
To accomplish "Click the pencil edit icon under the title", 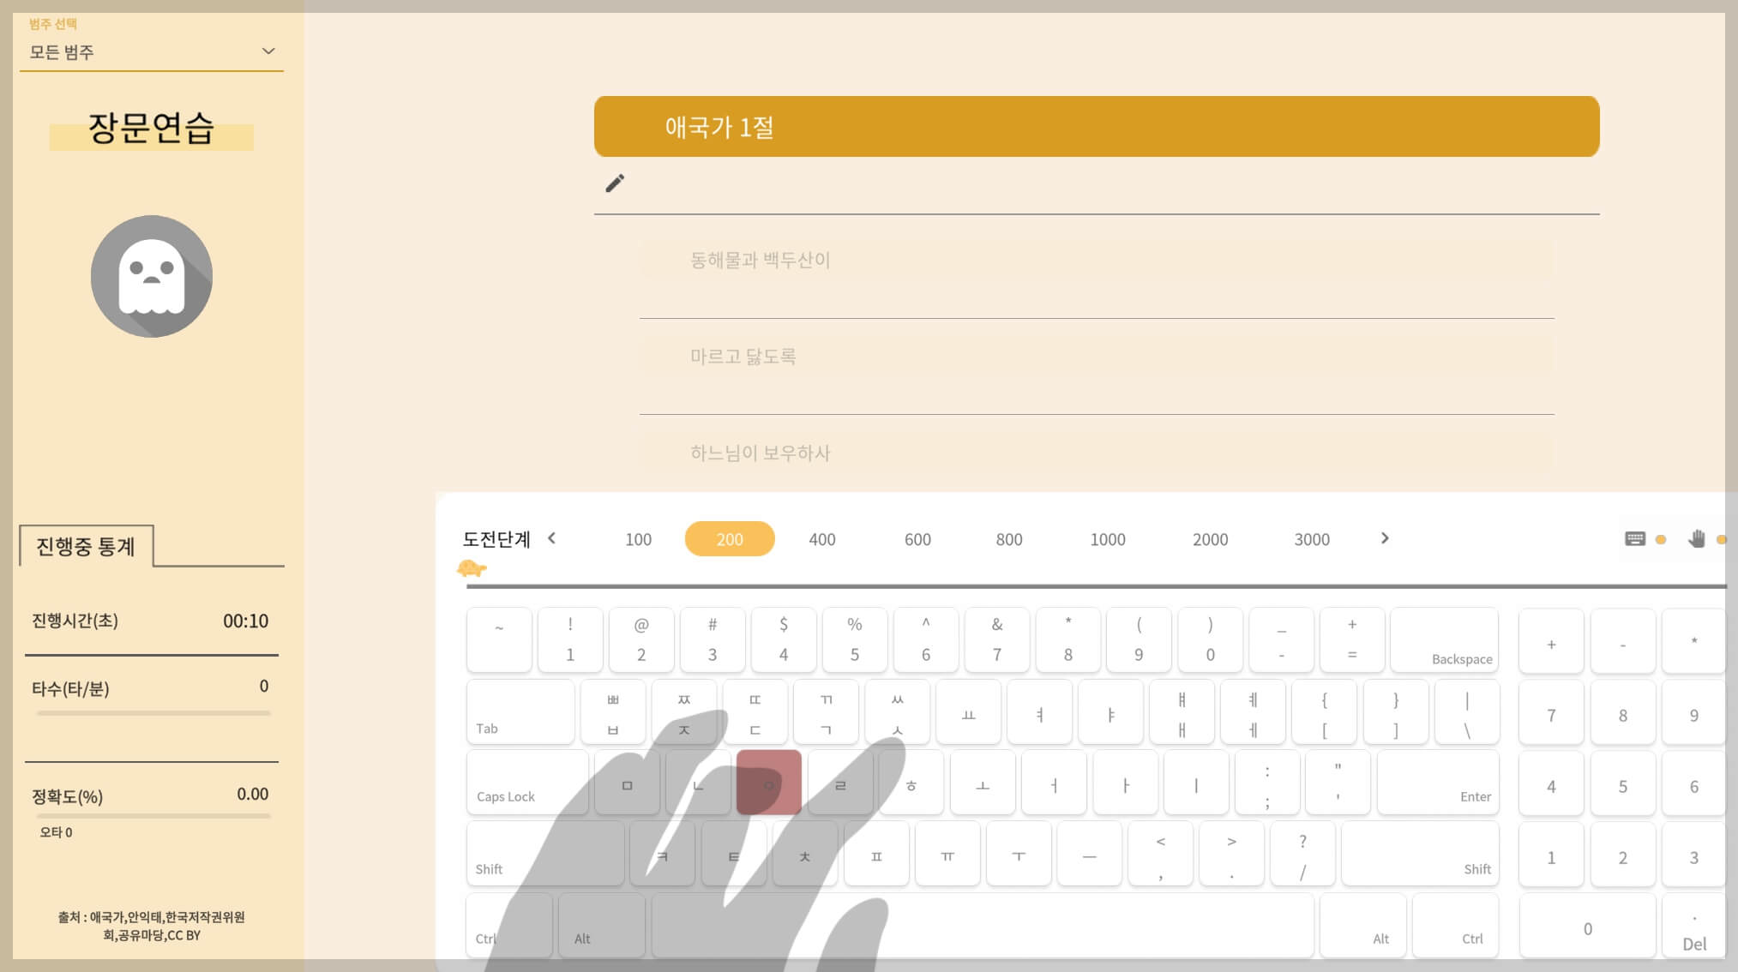I will tap(615, 183).
